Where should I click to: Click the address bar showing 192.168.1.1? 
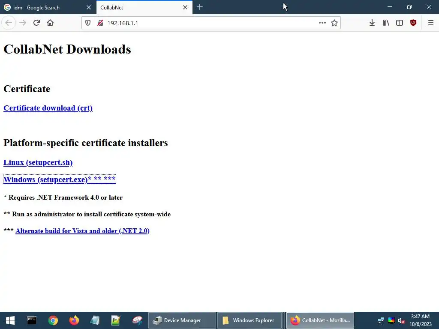click(x=210, y=23)
